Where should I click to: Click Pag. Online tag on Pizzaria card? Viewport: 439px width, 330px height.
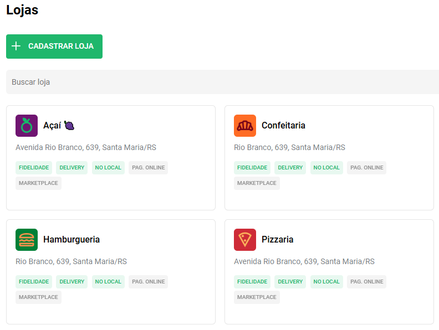tap(366, 282)
